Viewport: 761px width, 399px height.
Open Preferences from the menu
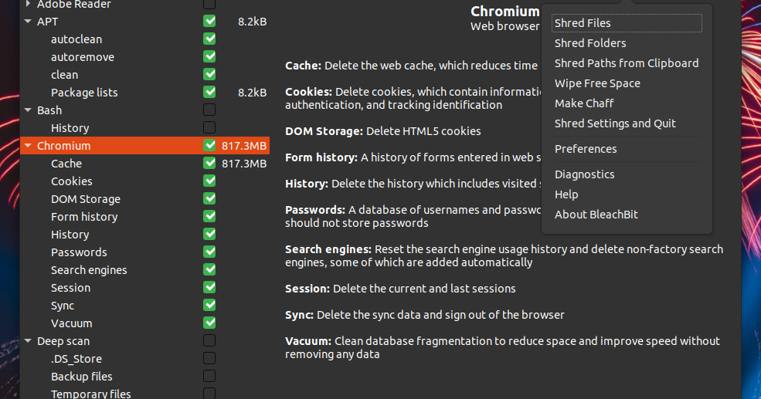pyautogui.click(x=627, y=149)
